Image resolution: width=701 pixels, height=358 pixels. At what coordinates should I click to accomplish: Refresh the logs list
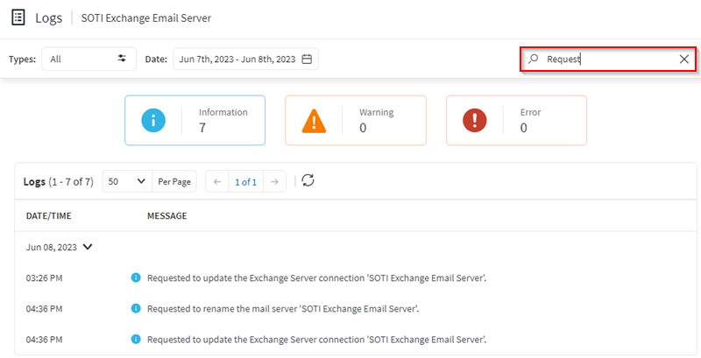pos(308,181)
